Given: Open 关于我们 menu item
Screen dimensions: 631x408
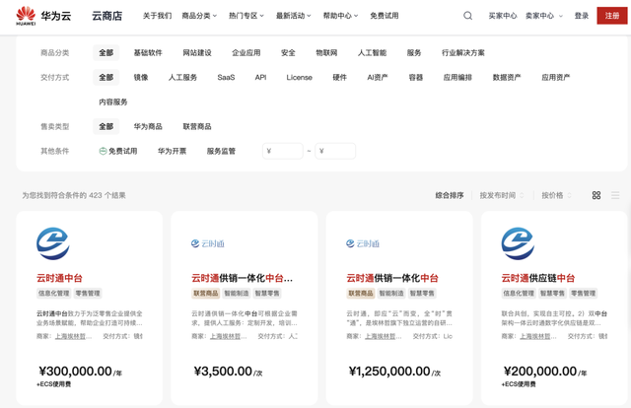Looking at the screenshot, I should point(158,16).
